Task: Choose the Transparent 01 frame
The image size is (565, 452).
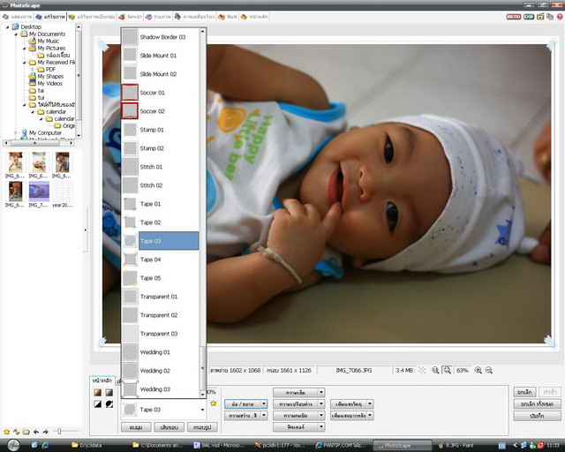Action: coord(161,297)
